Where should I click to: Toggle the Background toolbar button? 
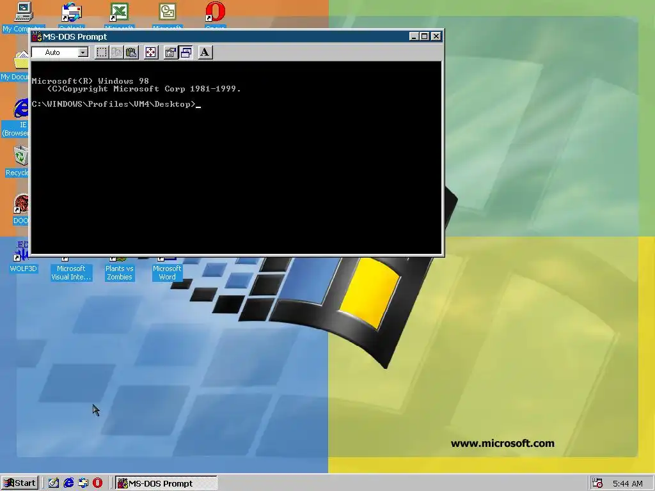point(186,52)
